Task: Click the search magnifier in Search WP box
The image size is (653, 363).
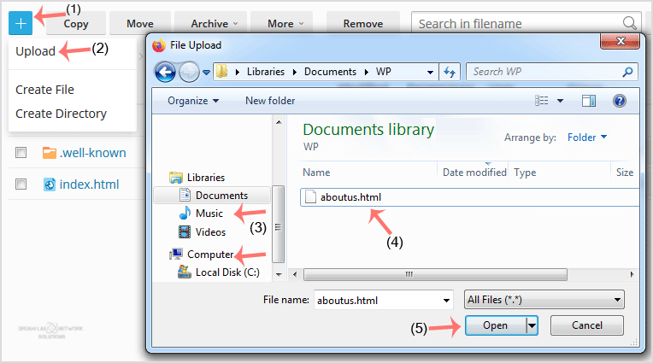Action: tap(628, 72)
